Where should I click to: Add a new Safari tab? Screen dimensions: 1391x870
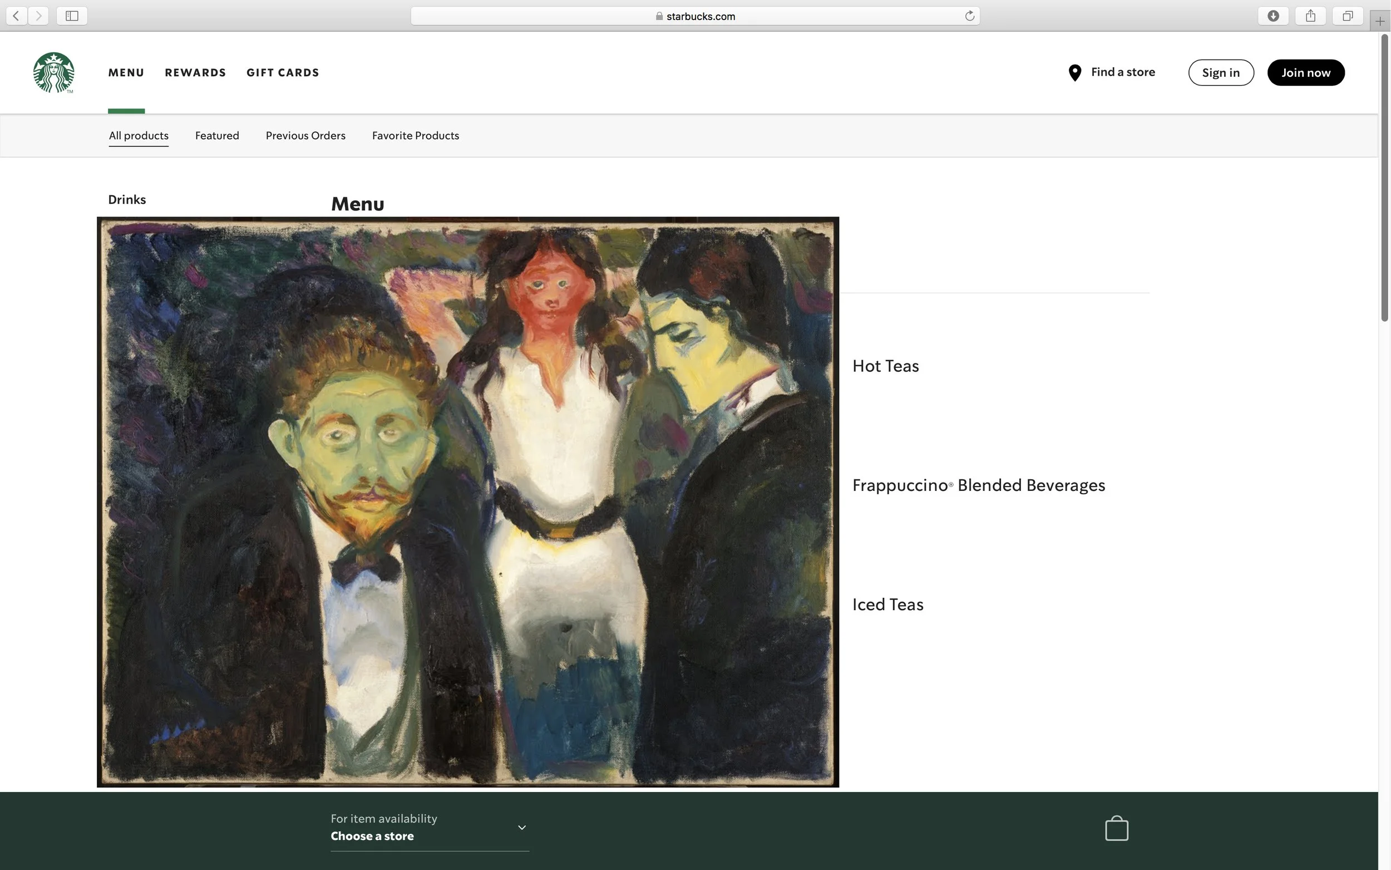(x=1380, y=21)
